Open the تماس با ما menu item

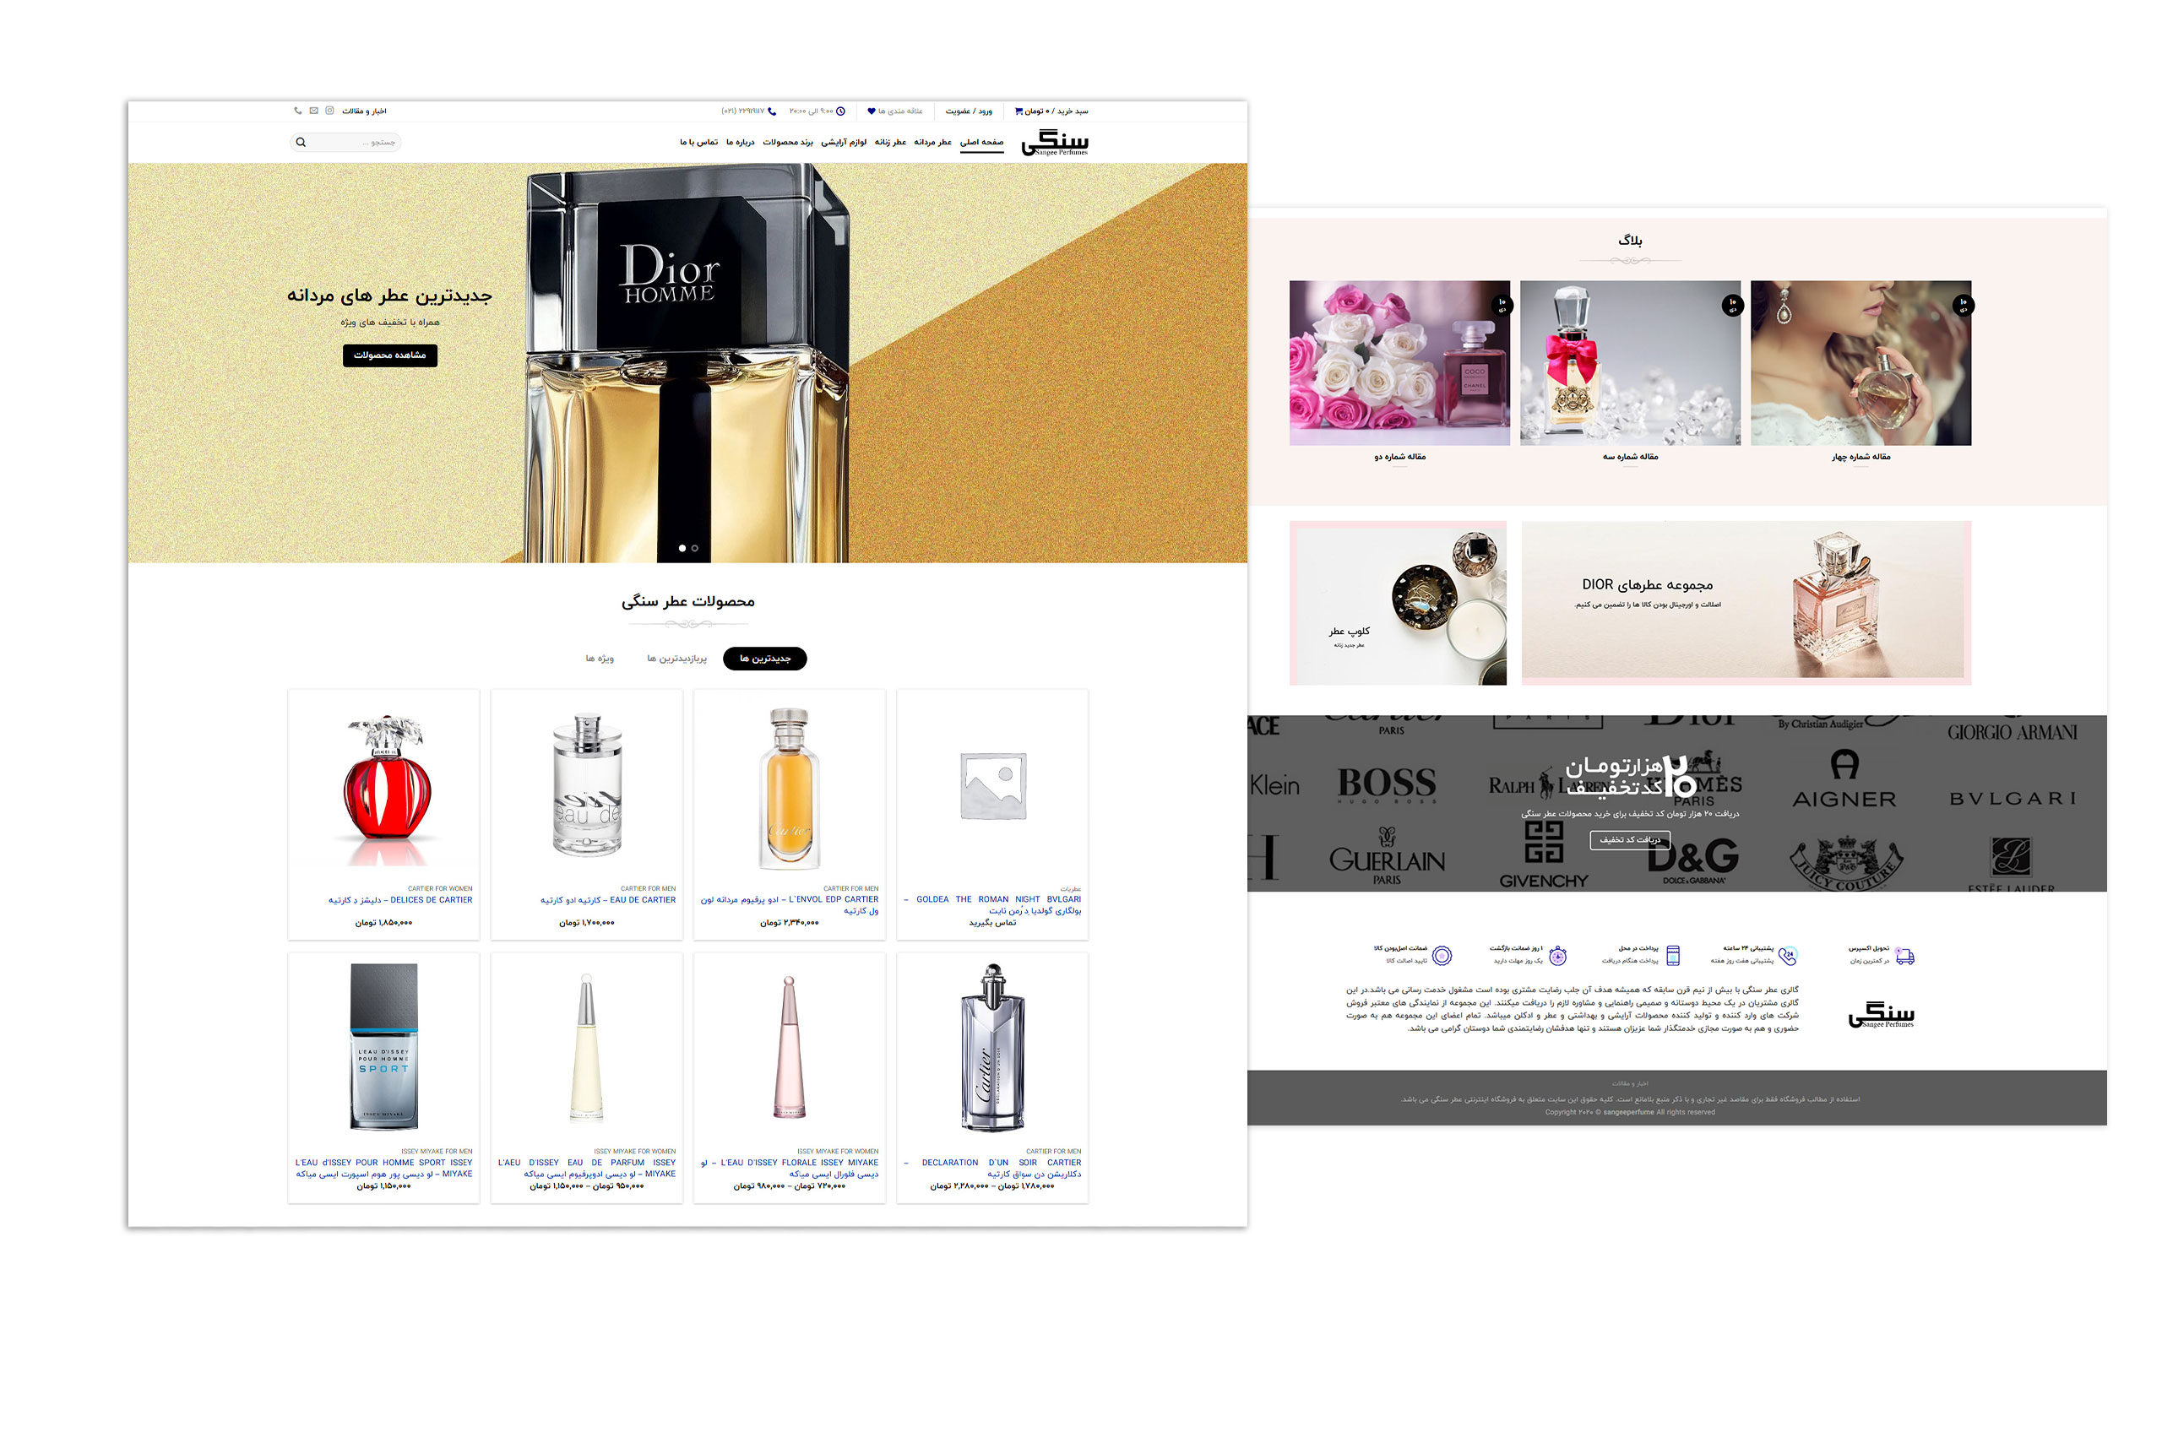[698, 142]
